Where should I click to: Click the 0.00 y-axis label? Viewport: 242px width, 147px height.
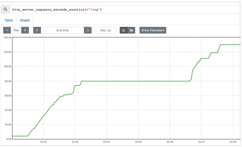pos(9,139)
